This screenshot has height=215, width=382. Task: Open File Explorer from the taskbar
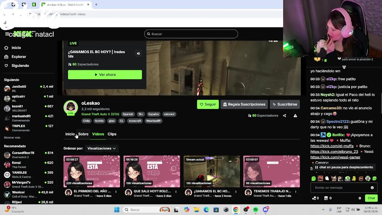196,210
